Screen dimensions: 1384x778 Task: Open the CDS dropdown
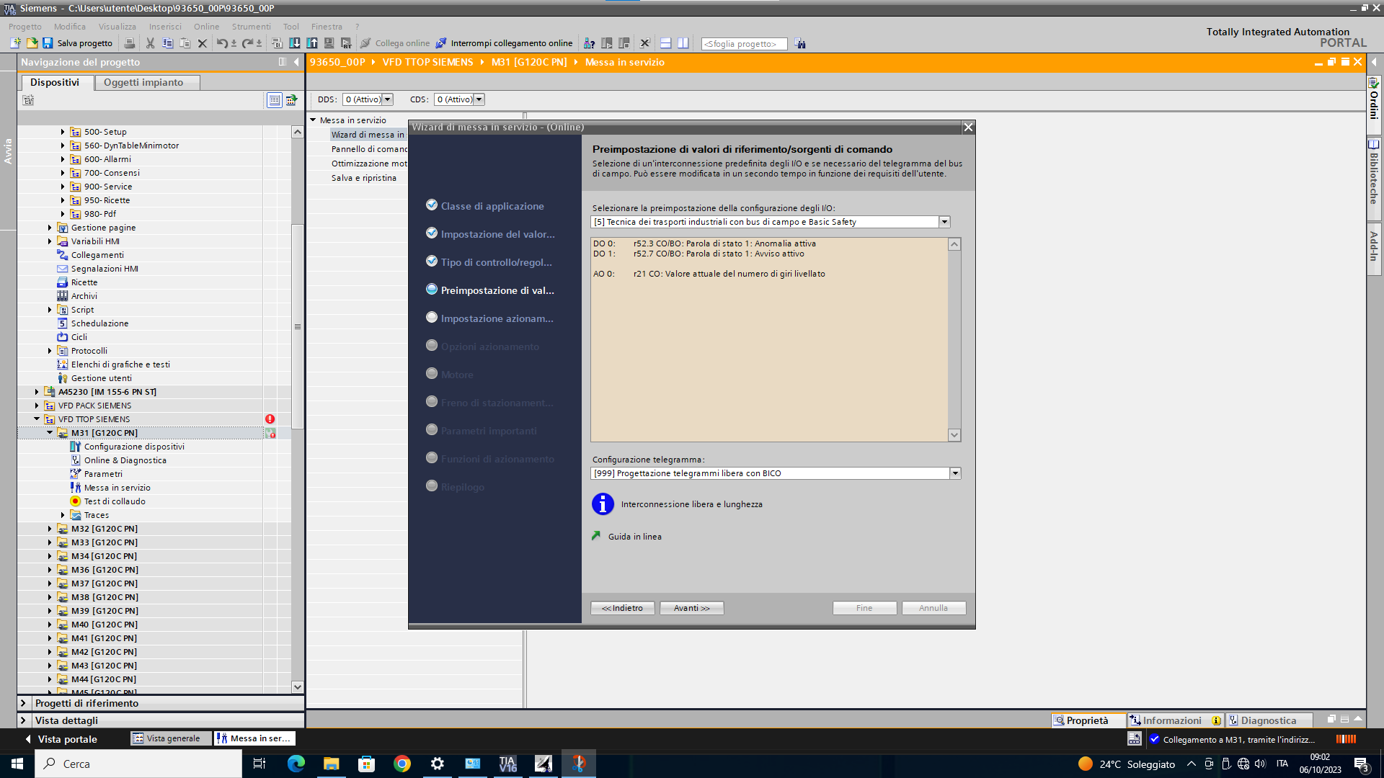pos(479,99)
